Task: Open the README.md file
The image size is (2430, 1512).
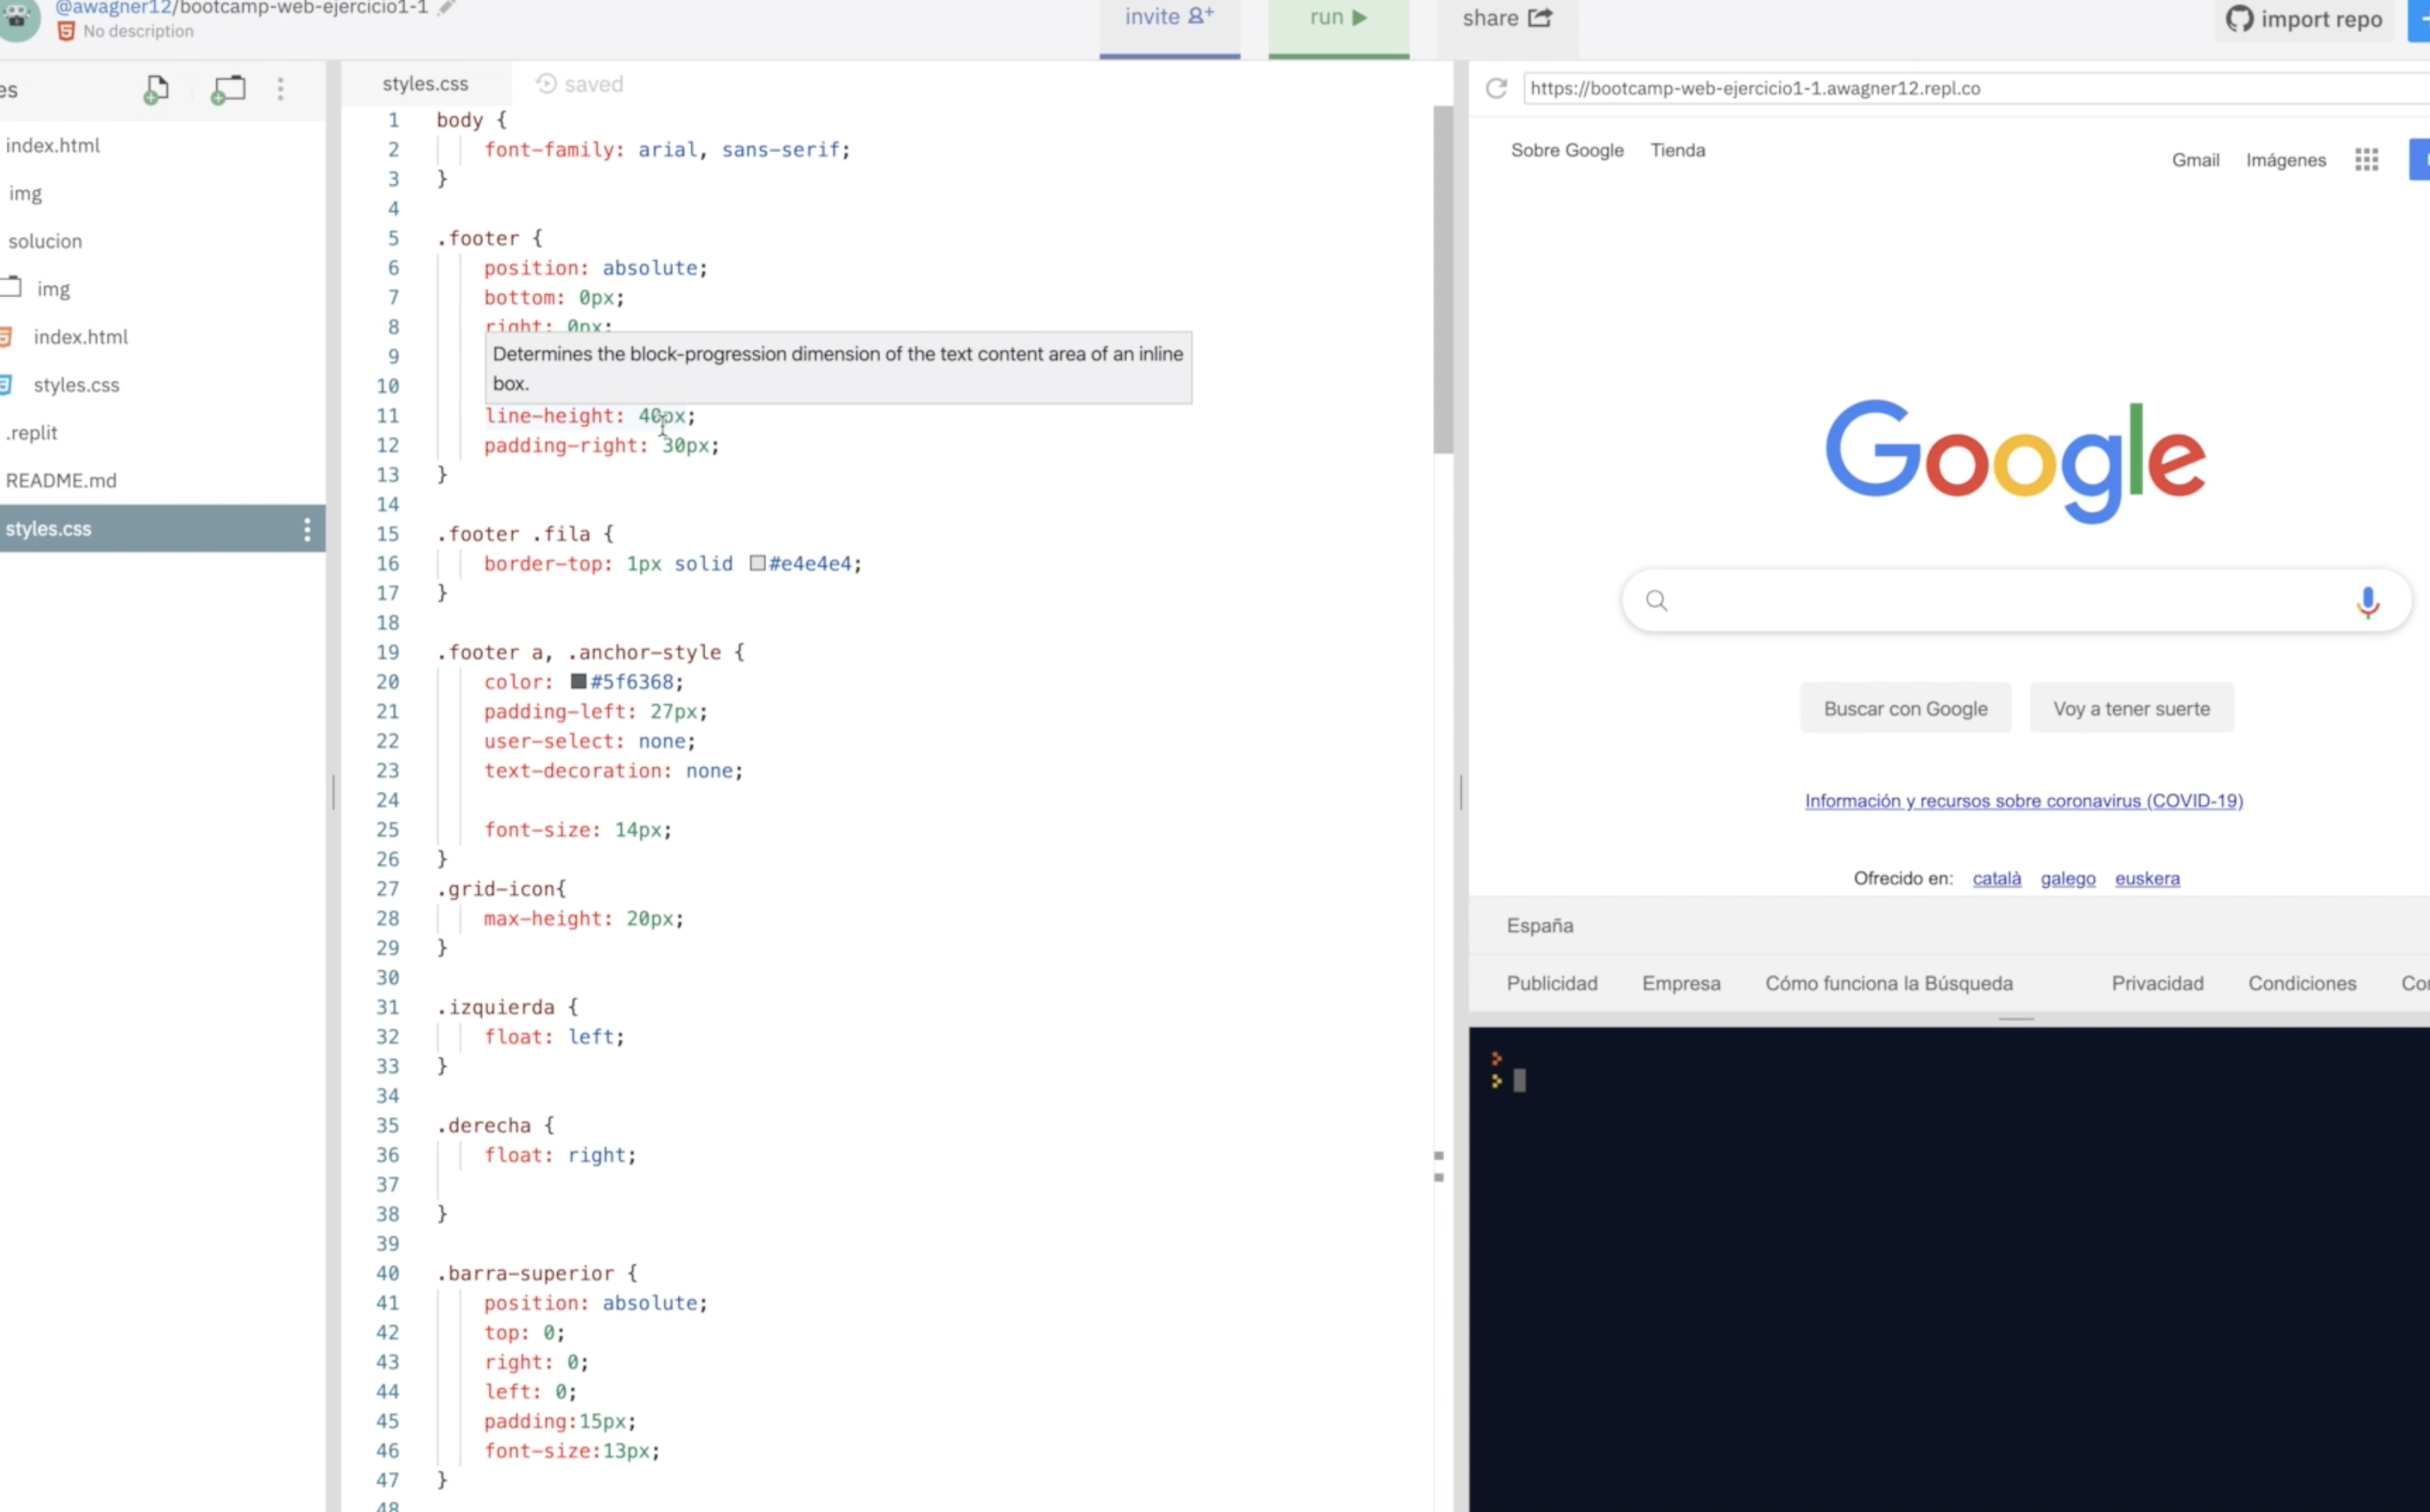Action: click(x=61, y=481)
